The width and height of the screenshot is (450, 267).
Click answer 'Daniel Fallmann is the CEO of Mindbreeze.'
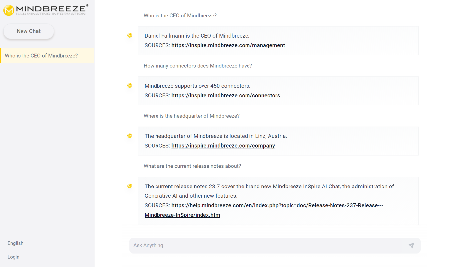pyautogui.click(x=197, y=36)
